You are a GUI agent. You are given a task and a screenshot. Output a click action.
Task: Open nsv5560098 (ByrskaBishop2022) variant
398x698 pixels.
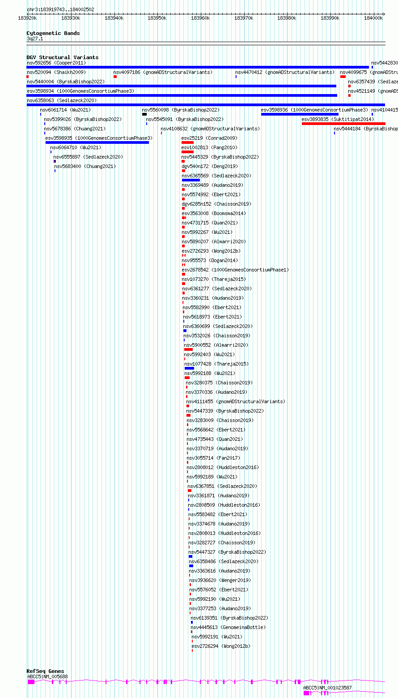tap(181, 110)
